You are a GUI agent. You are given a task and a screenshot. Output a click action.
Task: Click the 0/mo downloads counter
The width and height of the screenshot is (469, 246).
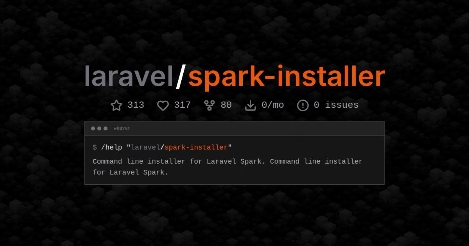(273, 105)
